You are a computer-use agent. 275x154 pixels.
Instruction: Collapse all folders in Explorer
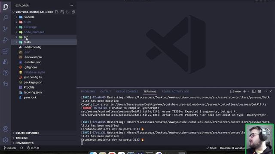(73, 12)
